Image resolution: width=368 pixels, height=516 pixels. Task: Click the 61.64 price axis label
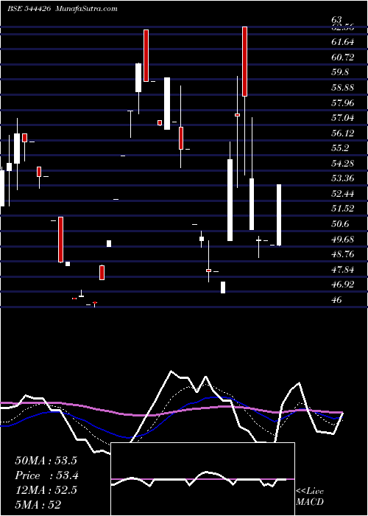coord(343,42)
